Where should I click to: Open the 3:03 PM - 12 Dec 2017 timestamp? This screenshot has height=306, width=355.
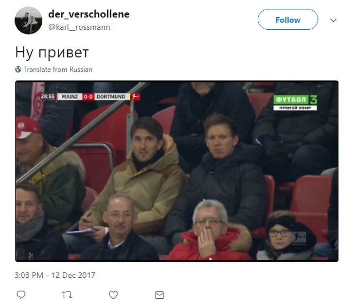[55, 275]
